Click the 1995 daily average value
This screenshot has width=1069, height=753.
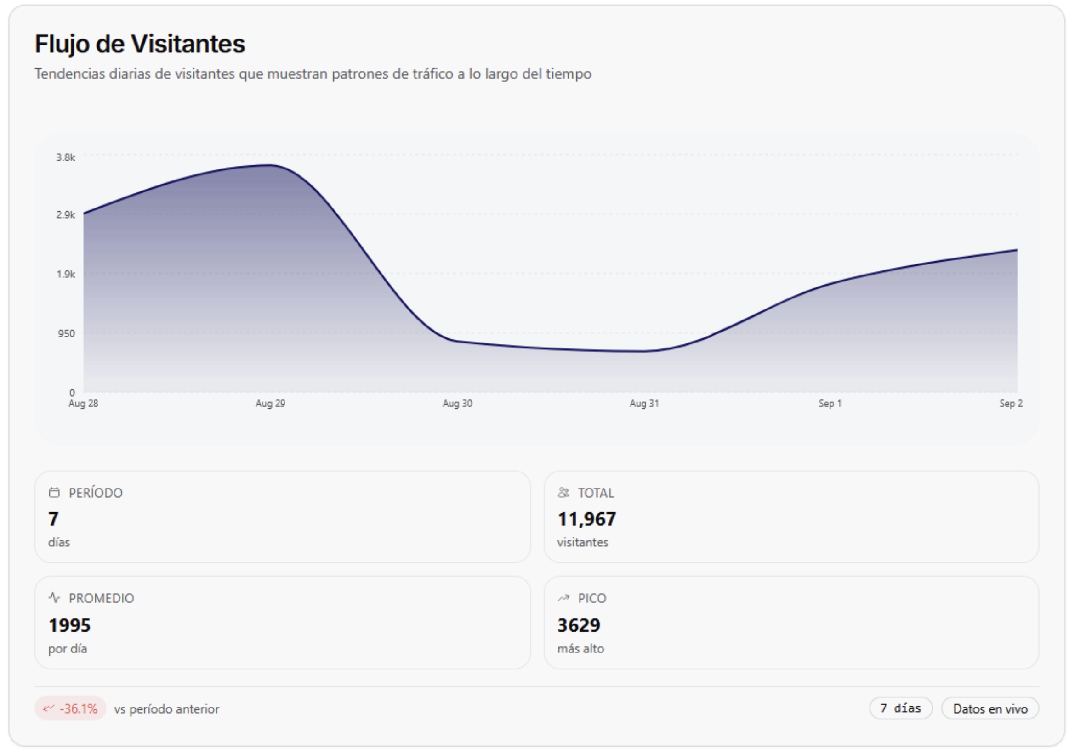click(x=69, y=625)
